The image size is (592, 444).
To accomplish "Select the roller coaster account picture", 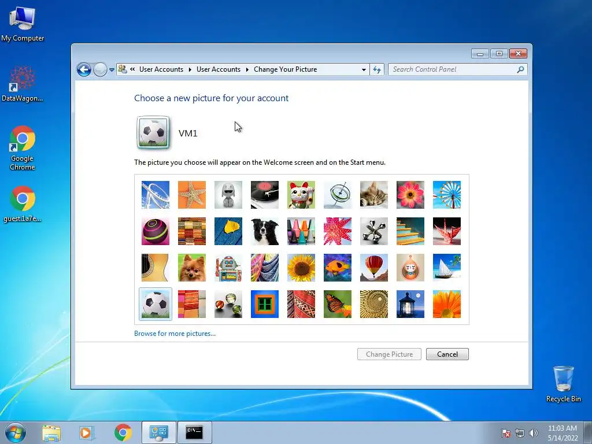I will (x=156, y=195).
